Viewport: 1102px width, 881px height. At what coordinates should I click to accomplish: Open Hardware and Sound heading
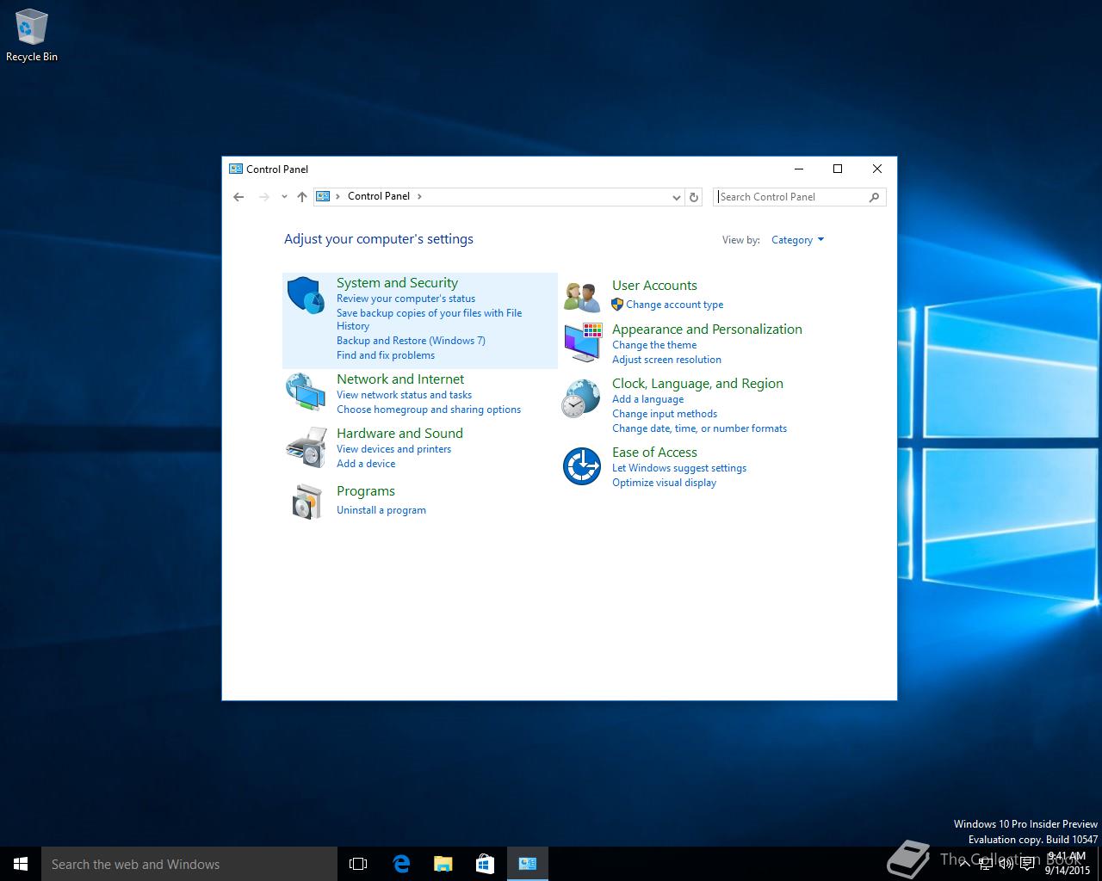(399, 433)
